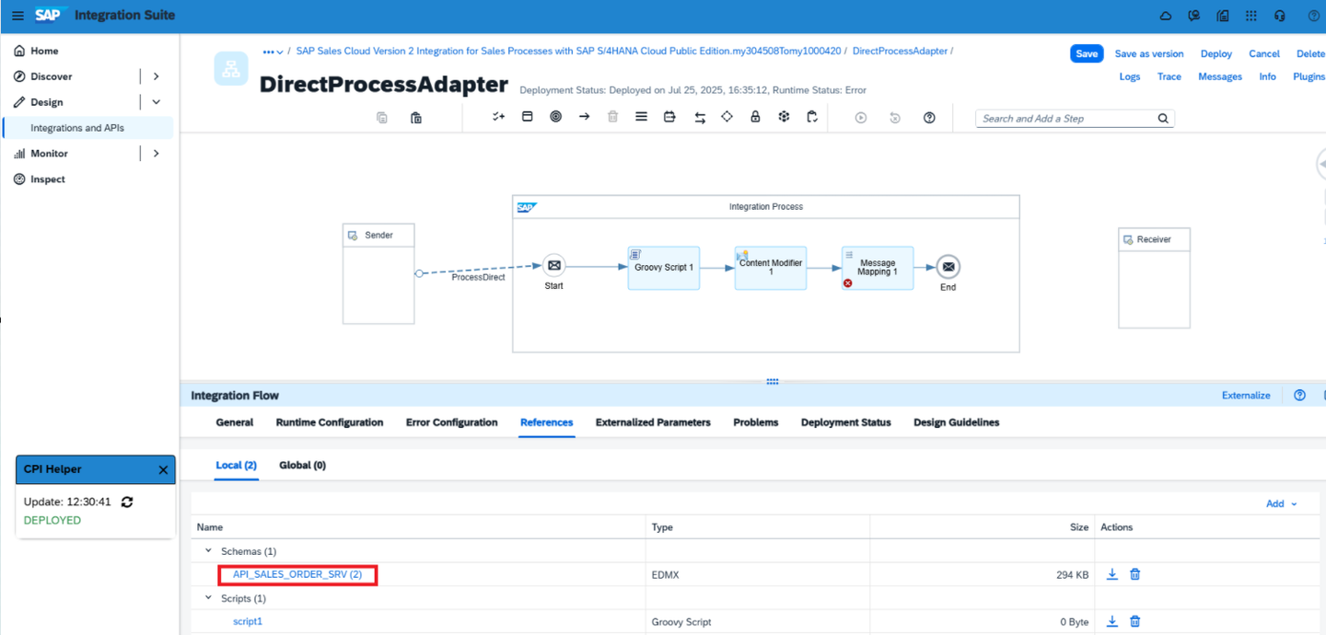Open the Mapping palette icon with three lines
The height and width of the screenshot is (635, 1326).
[x=641, y=117]
